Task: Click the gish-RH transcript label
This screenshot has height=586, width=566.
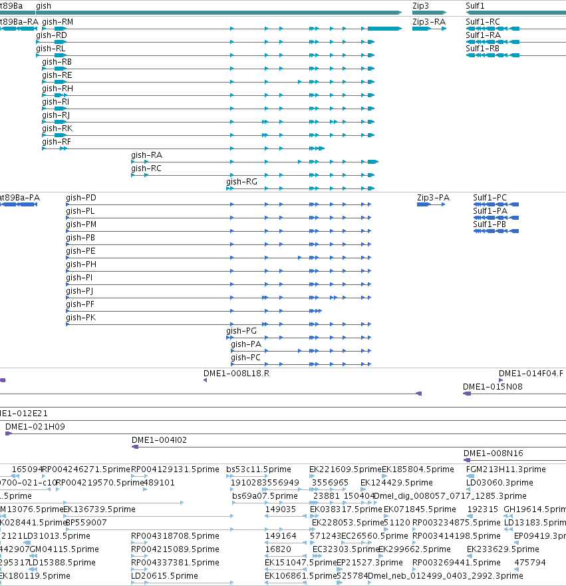Action: (x=57, y=89)
